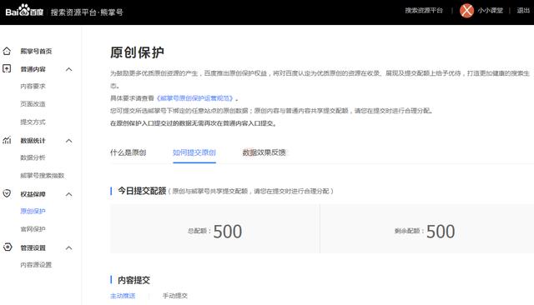Collapse the 权益保障 section chevron

click(68, 194)
